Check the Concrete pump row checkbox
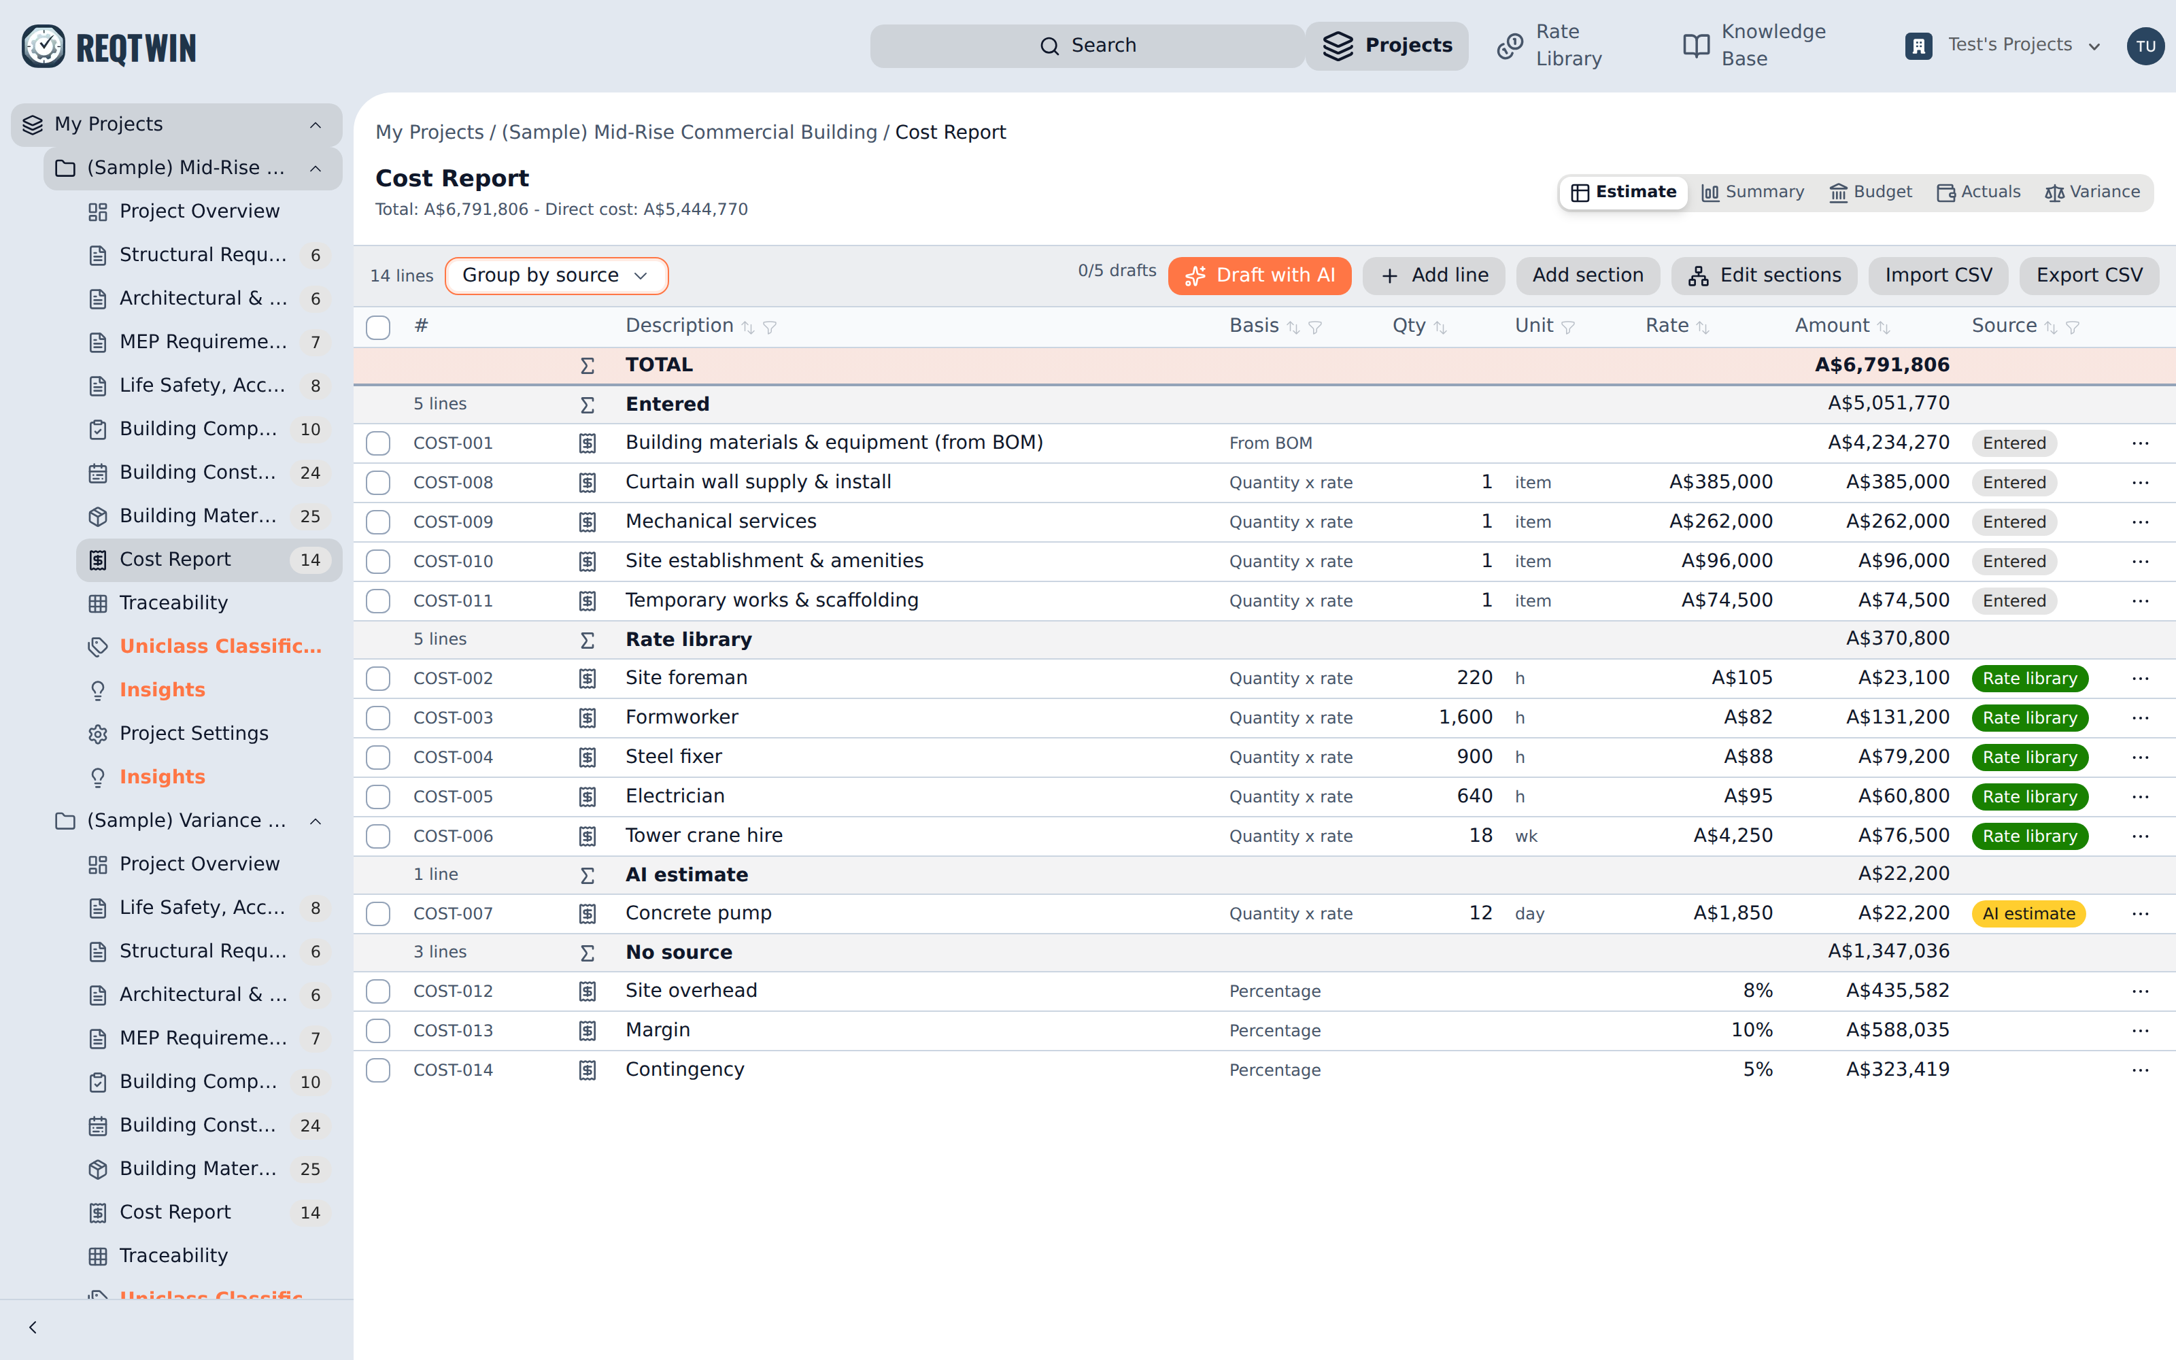This screenshot has width=2176, height=1360. (x=379, y=913)
